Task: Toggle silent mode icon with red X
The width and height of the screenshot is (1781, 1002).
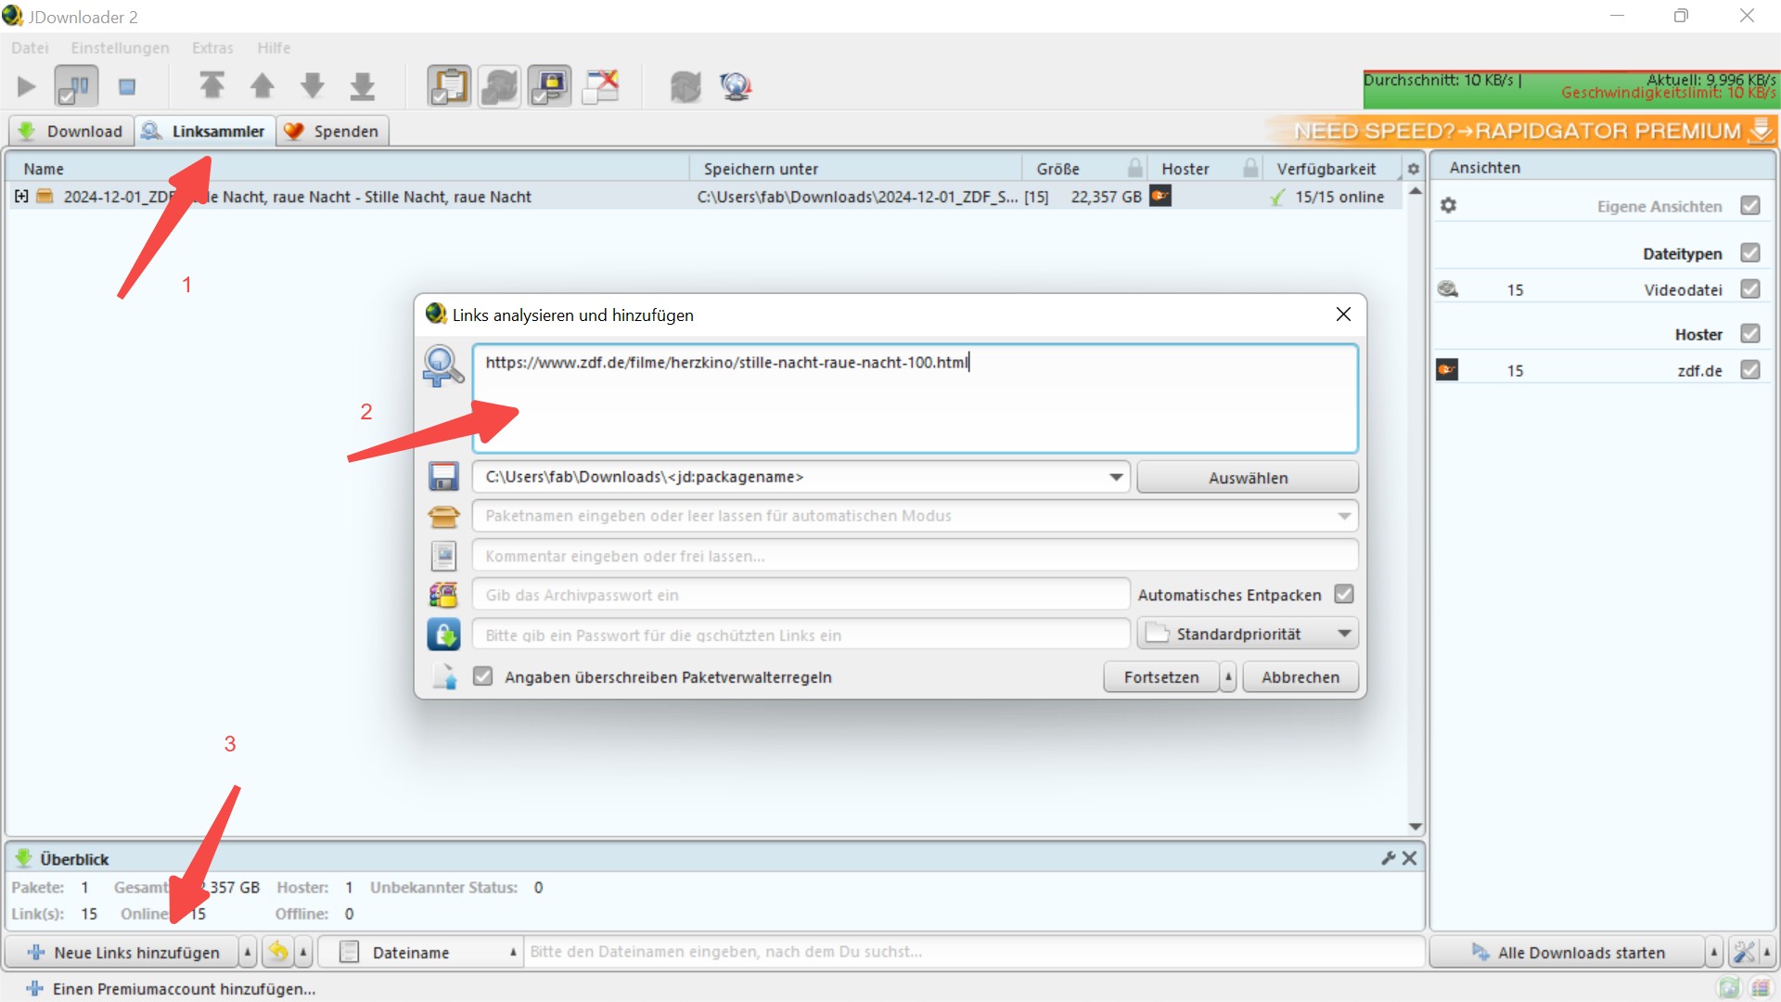Action: pyautogui.click(x=601, y=86)
